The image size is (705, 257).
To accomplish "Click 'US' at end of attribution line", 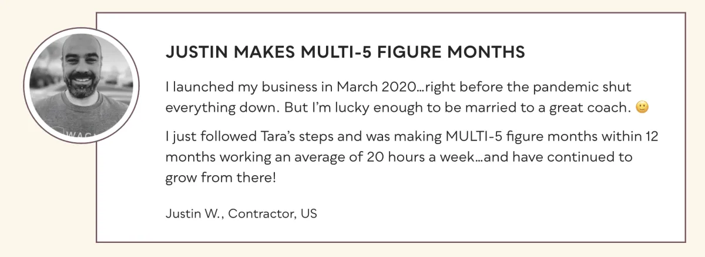I will pyautogui.click(x=309, y=214).
